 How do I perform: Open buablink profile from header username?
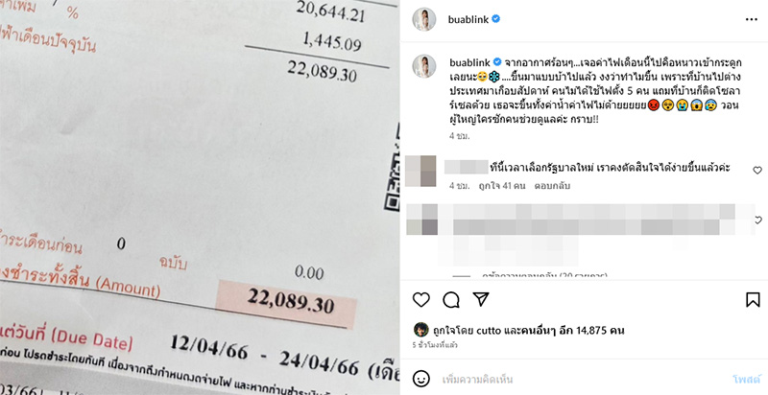pos(468,19)
